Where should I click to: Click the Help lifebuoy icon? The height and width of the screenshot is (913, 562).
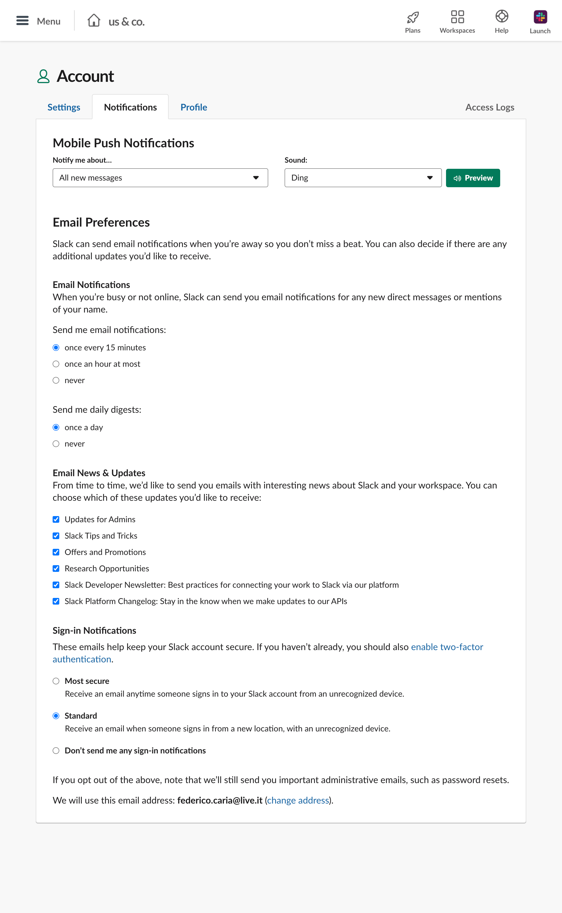click(501, 16)
